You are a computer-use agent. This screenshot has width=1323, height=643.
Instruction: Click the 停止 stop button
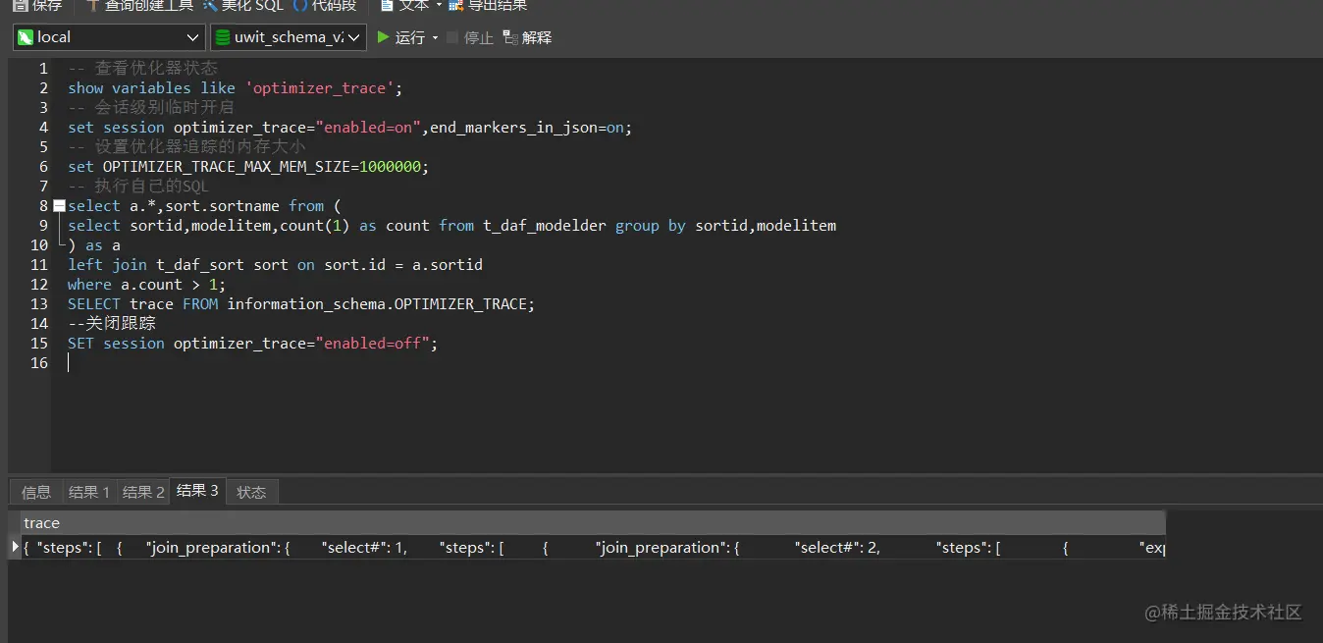(470, 37)
